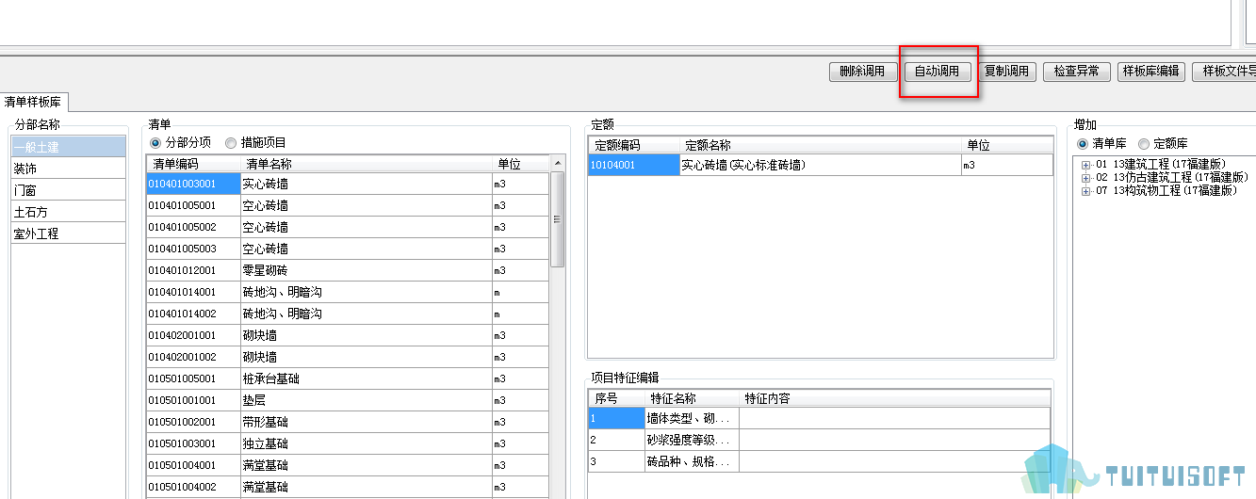Image resolution: width=1256 pixels, height=499 pixels.
Task: Click the 特征内容 cell for 砂浆强度等级
Action: (893, 440)
